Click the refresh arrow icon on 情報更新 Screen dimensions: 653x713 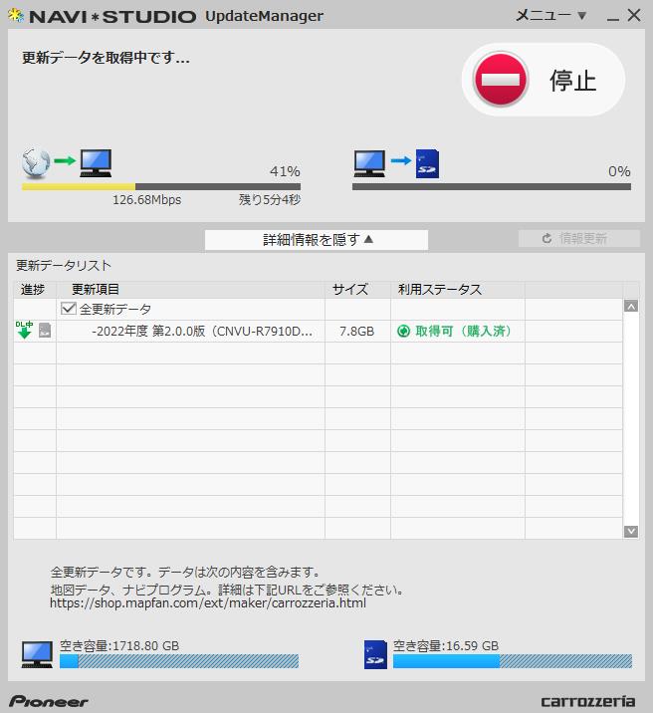tap(547, 238)
